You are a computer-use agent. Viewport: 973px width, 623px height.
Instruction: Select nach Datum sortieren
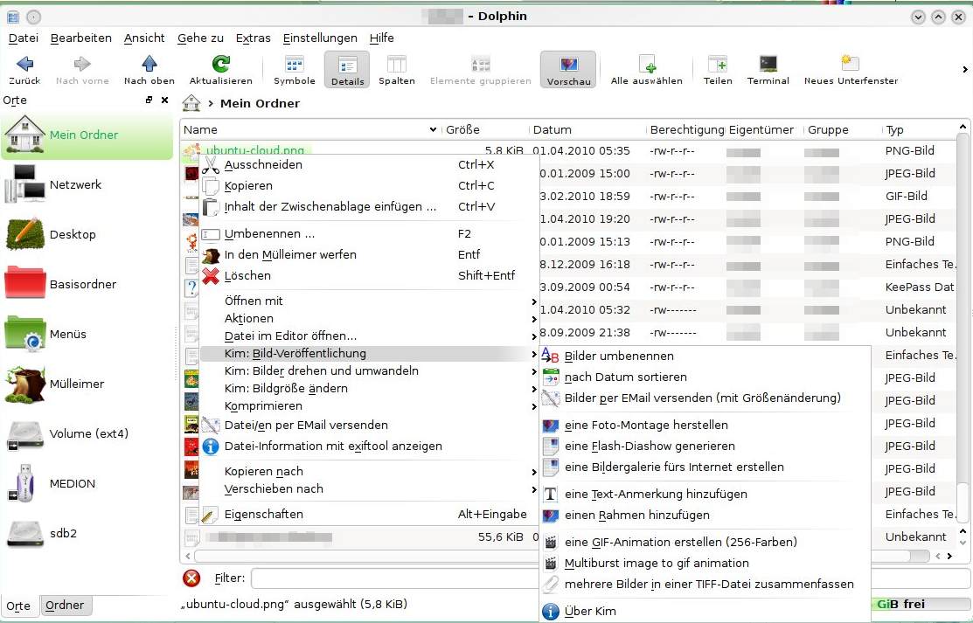tap(705, 377)
